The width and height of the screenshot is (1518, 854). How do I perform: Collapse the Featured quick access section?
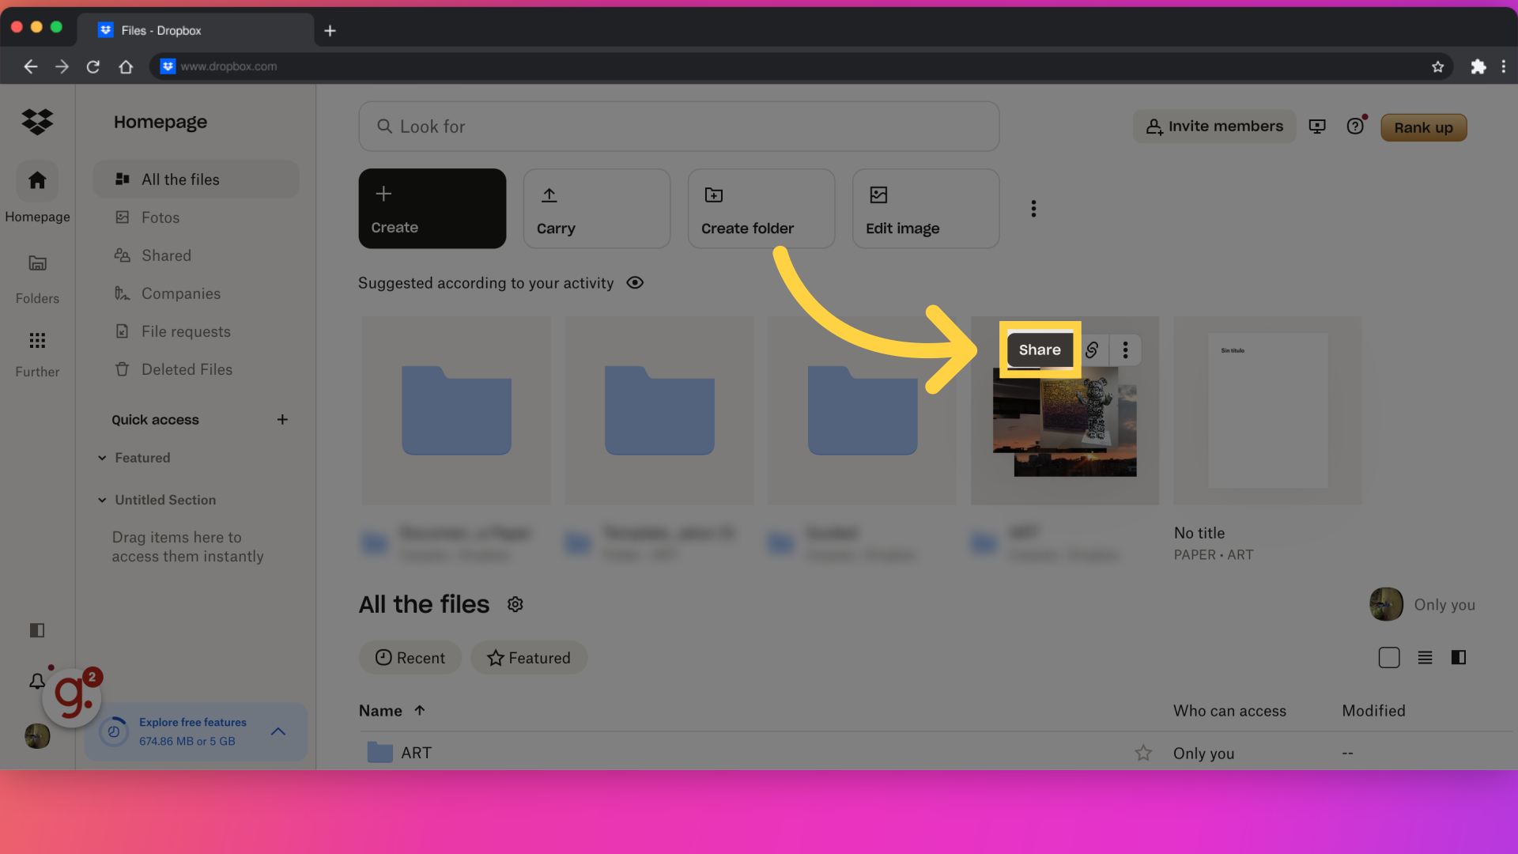click(x=102, y=458)
